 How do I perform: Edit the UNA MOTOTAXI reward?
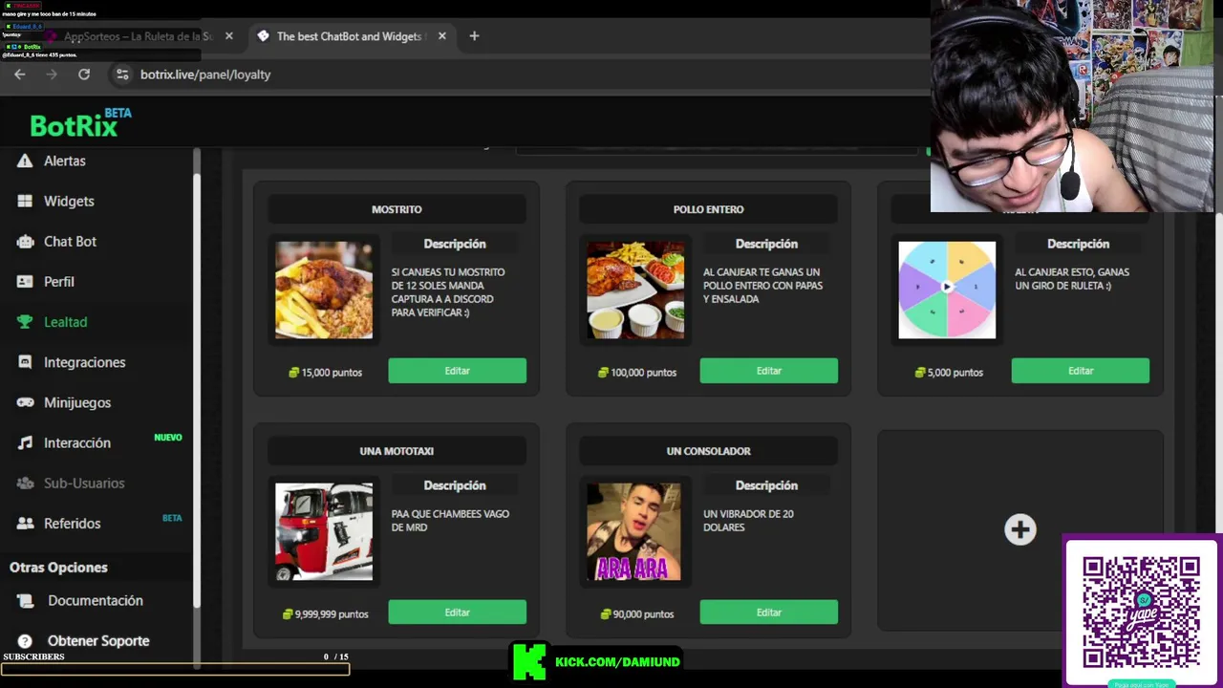(457, 613)
